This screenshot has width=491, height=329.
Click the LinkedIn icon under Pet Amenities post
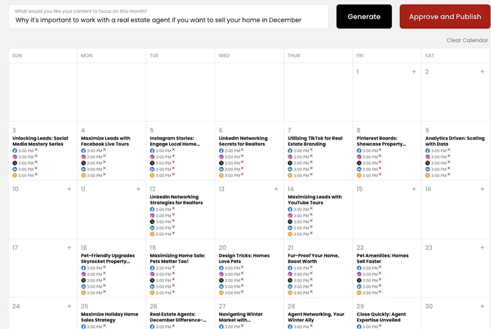[359, 287]
